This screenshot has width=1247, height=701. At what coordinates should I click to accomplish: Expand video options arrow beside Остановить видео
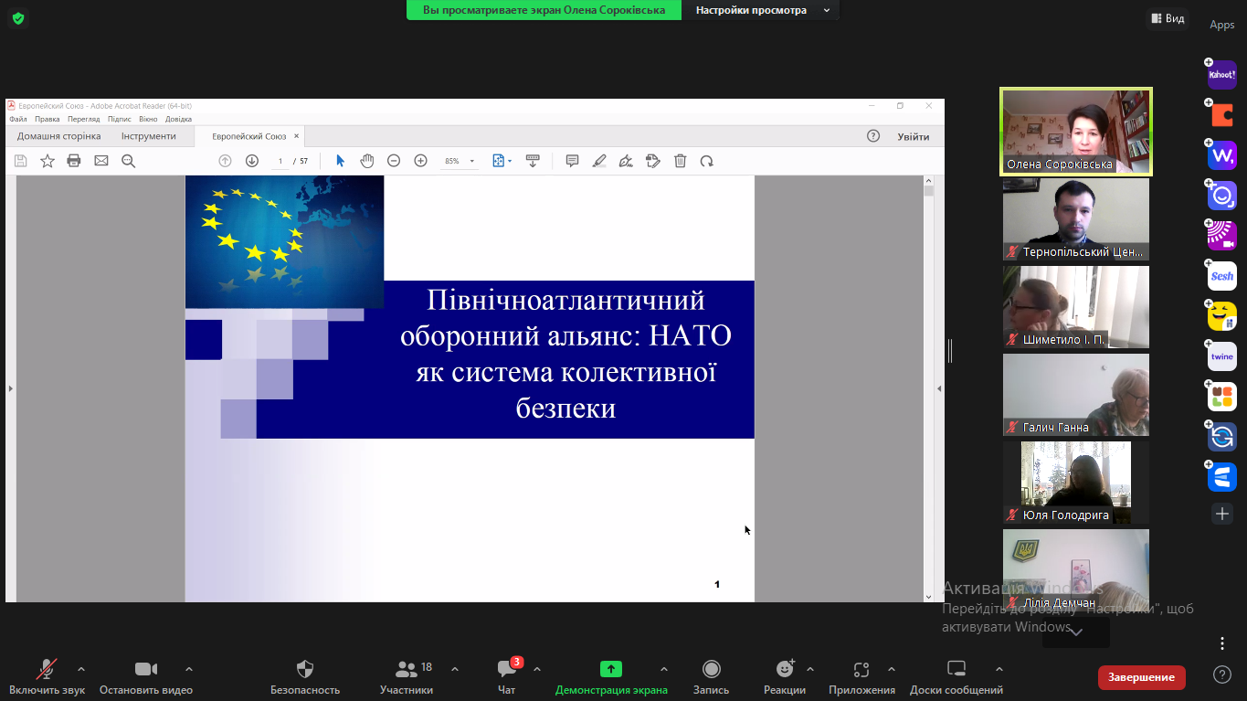[x=189, y=668]
